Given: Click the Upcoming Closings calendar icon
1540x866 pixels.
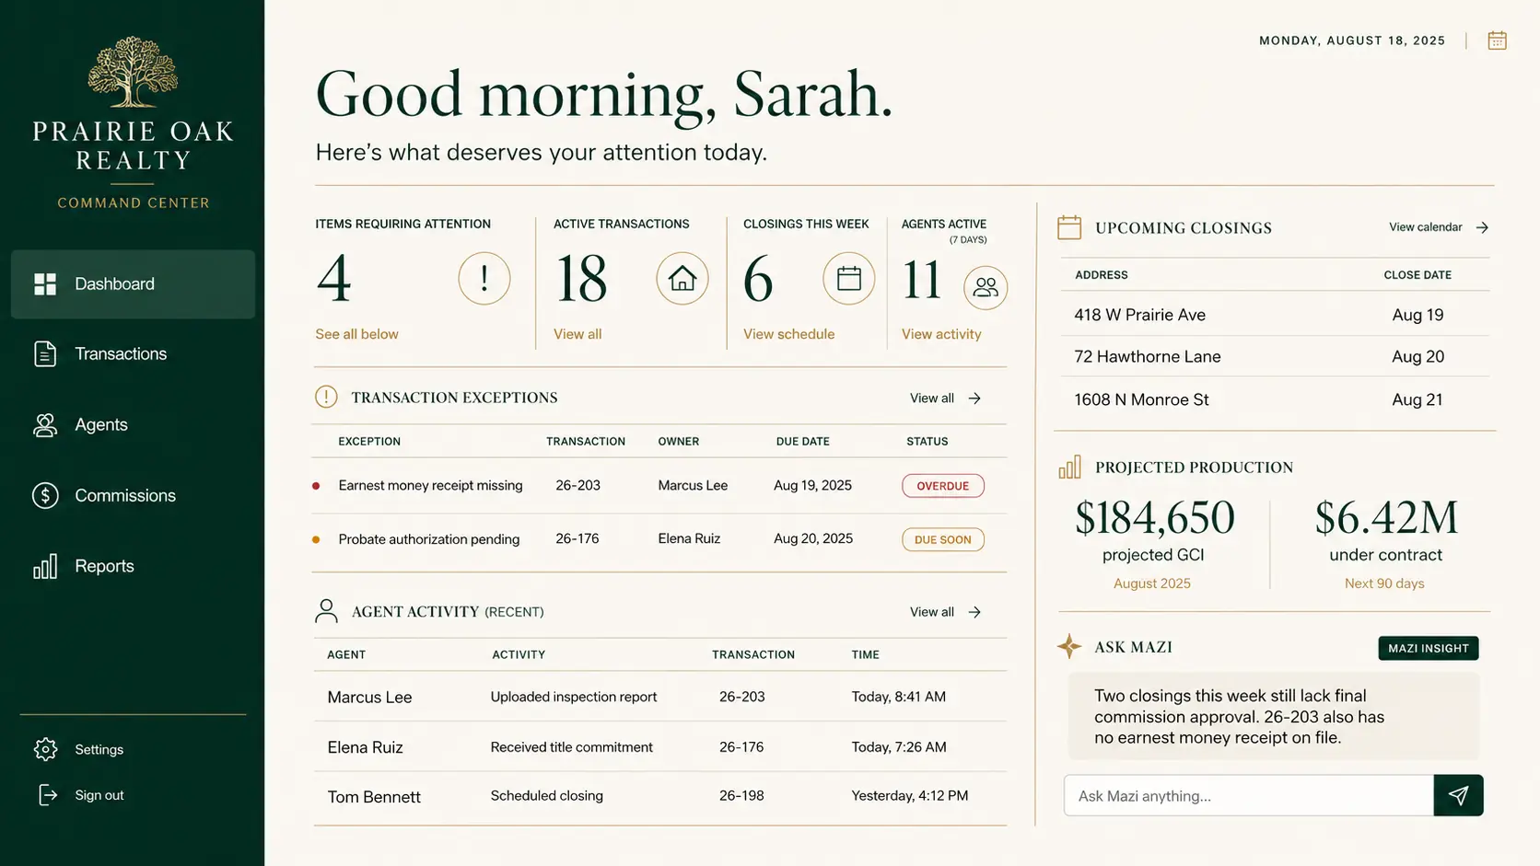Looking at the screenshot, I should pos(1069,227).
